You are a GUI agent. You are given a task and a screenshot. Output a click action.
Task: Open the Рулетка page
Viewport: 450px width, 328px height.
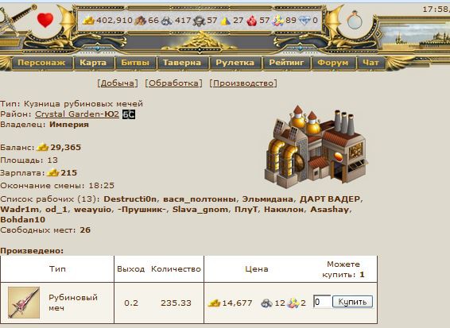pos(235,63)
